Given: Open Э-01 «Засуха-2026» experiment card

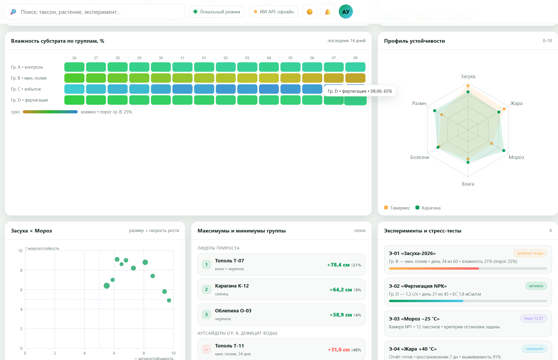Looking at the screenshot, I should point(468,259).
